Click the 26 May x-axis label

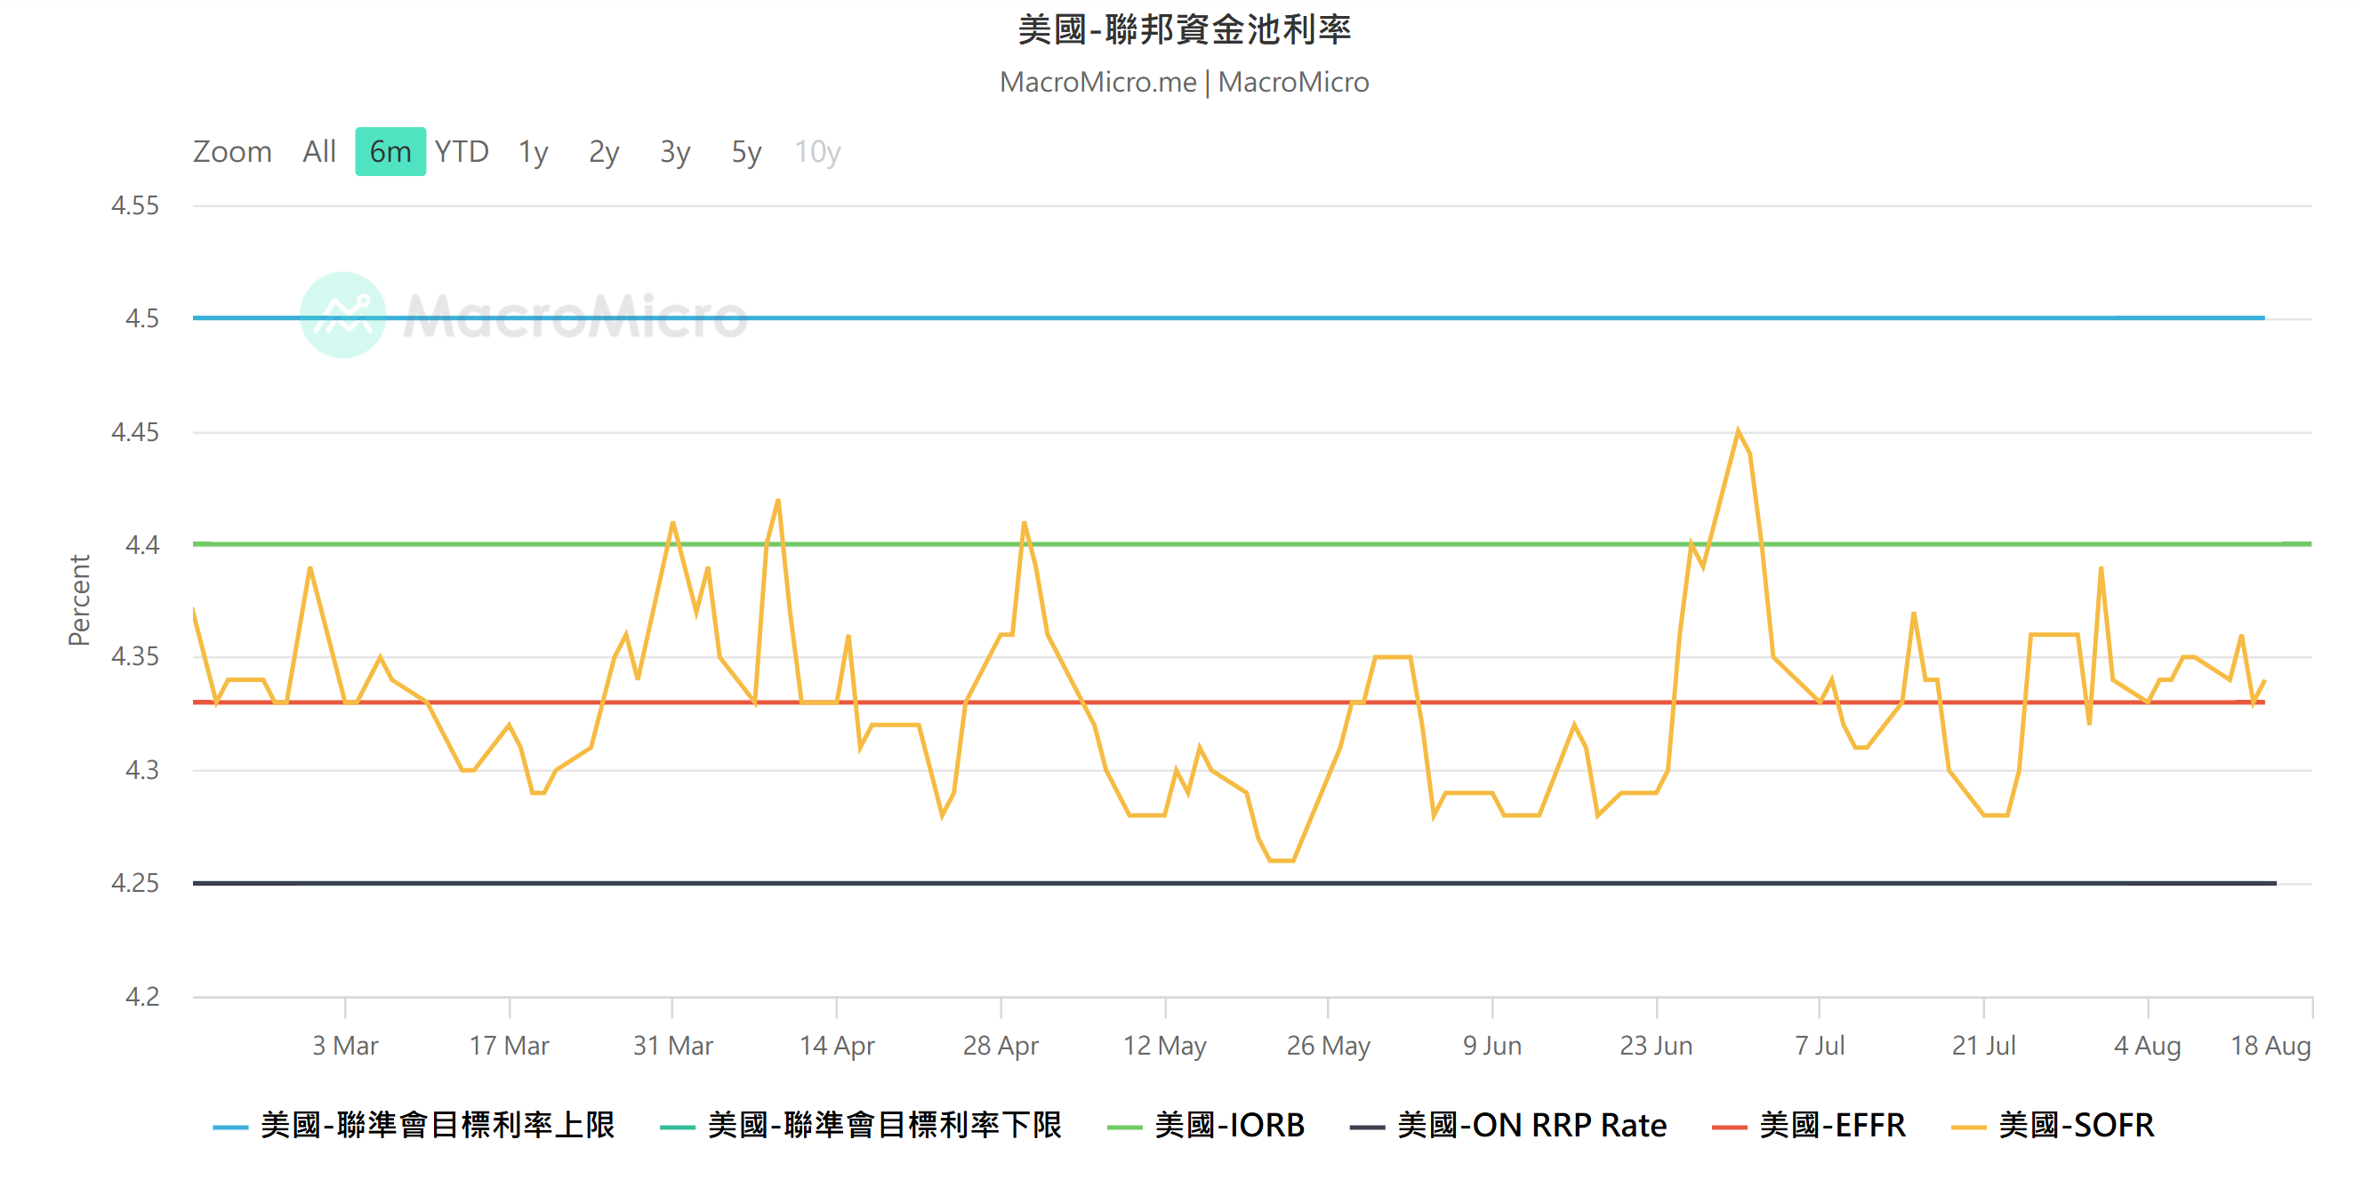pos(1329,1046)
